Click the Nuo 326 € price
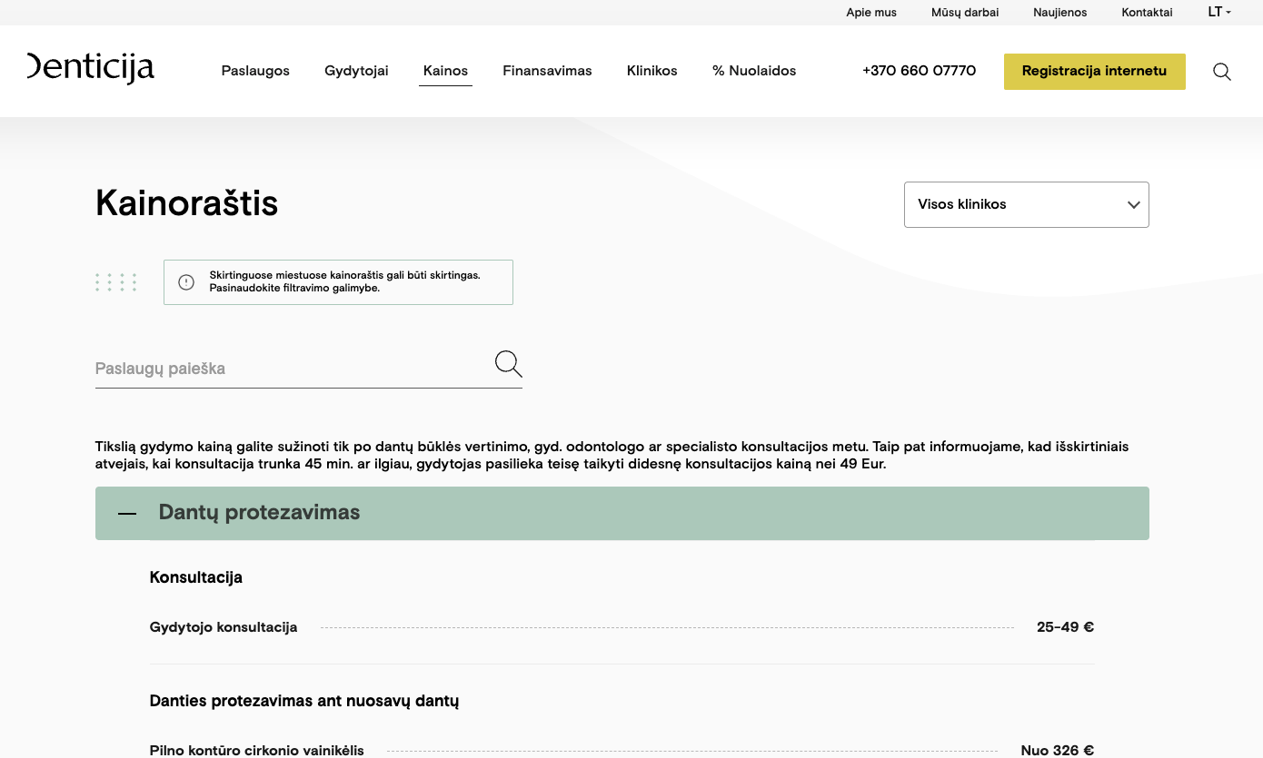The height and width of the screenshot is (758, 1263). pyautogui.click(x=1058, y=750)
